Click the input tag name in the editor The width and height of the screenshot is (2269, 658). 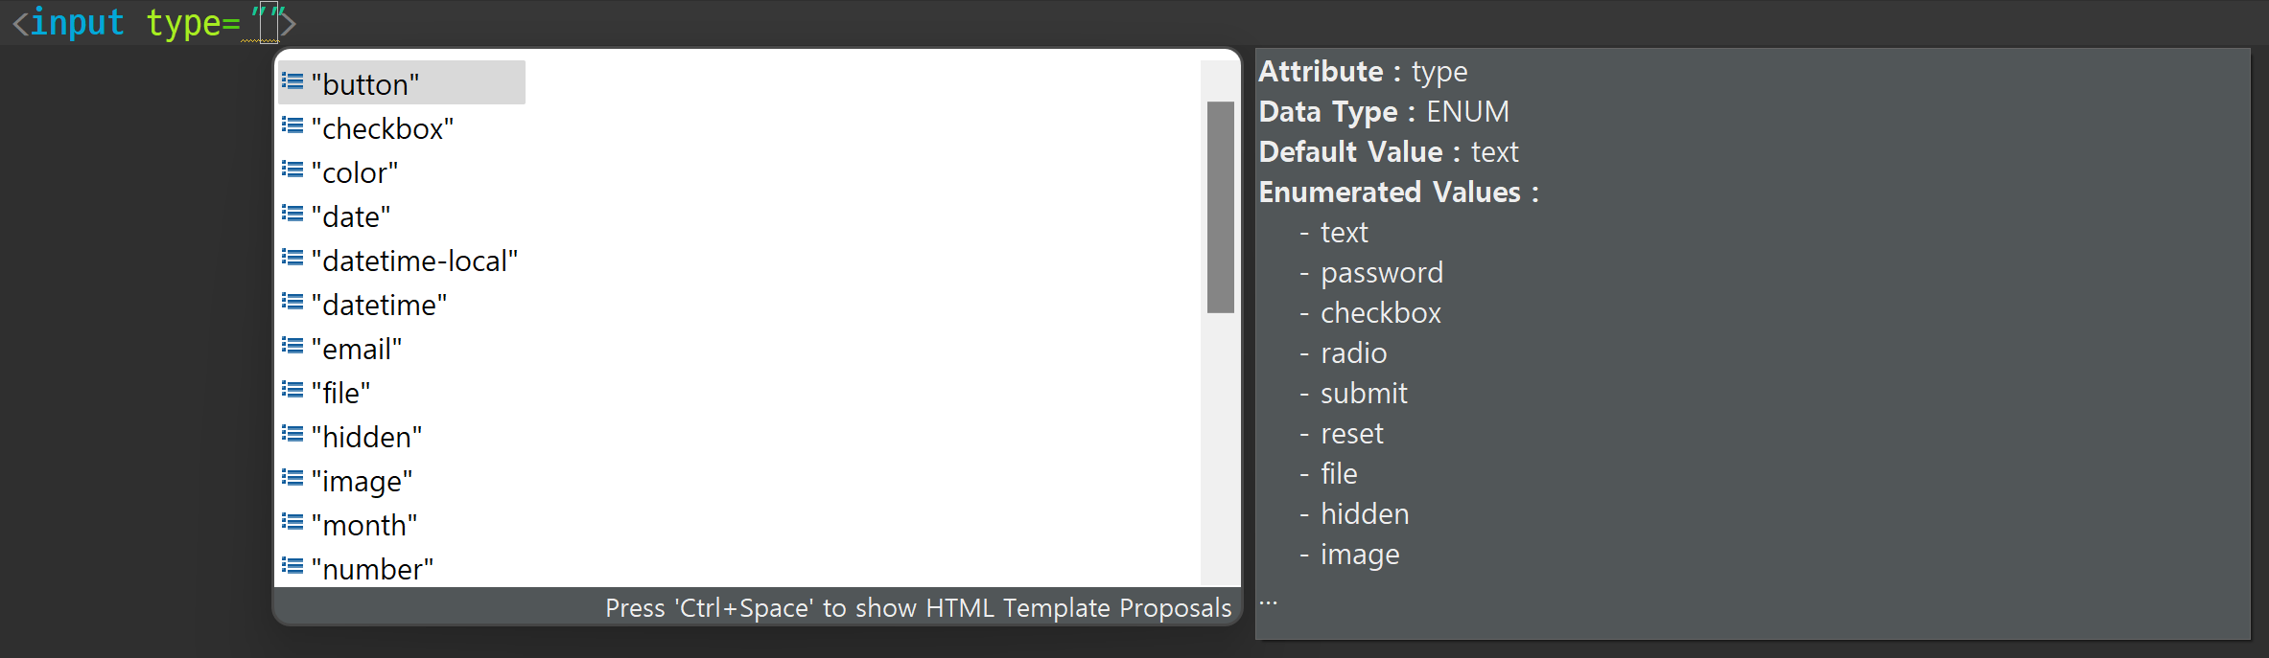click(x=78, y=22)
